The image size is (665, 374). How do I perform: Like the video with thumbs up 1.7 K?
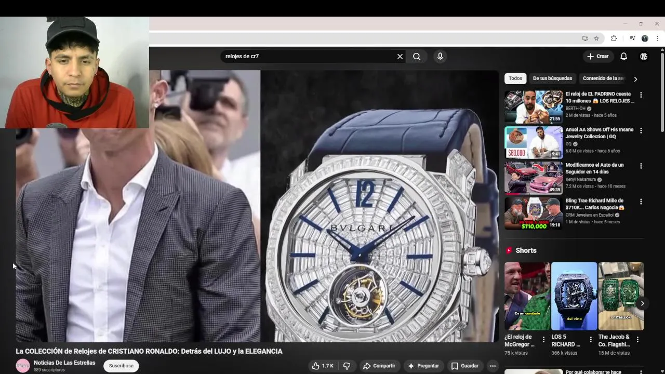tap(322, 366)
